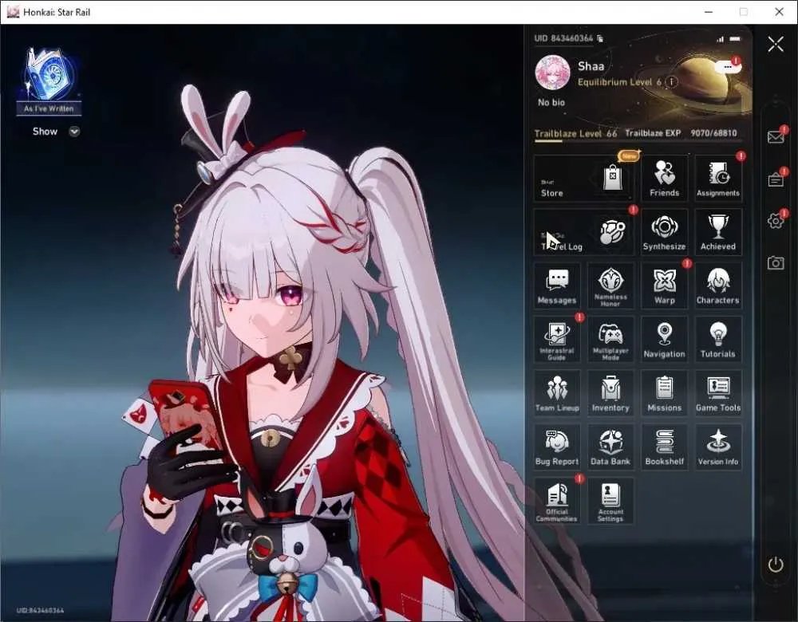
Task: View Version Info
Action: click(x=718, y=447)
